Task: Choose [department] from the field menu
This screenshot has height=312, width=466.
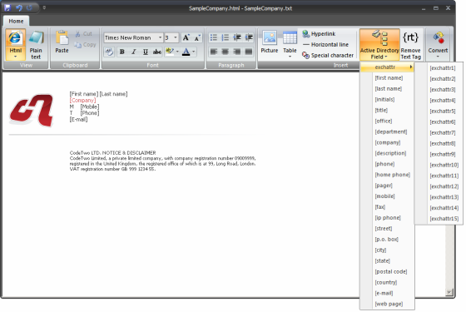Action: 391,131
